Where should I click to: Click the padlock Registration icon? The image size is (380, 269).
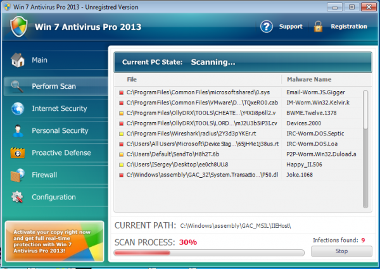(x=318, y=27)
